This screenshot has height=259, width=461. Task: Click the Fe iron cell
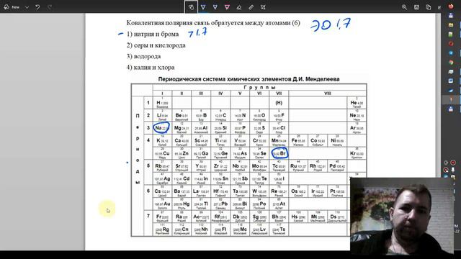tap(298, 141)
